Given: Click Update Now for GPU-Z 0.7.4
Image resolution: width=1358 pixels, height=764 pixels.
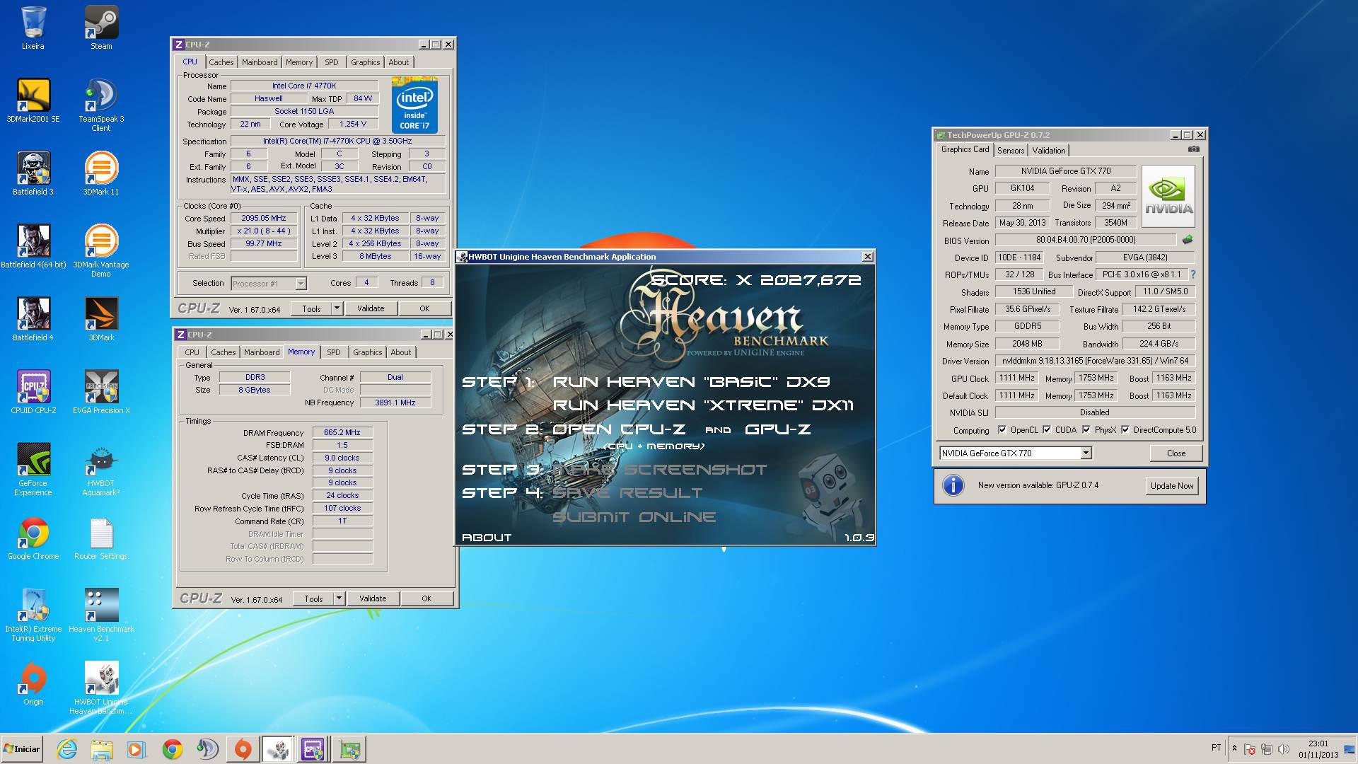Looking at the screenshot, I should (x=1171, y=486).
